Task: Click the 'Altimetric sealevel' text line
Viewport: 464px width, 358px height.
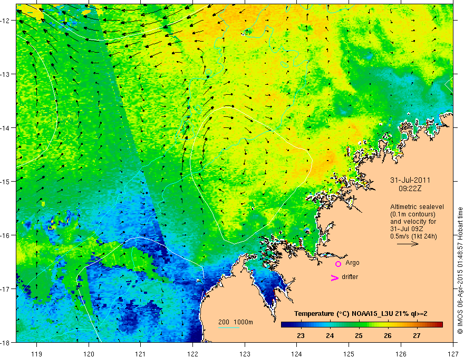Action: 417,207
